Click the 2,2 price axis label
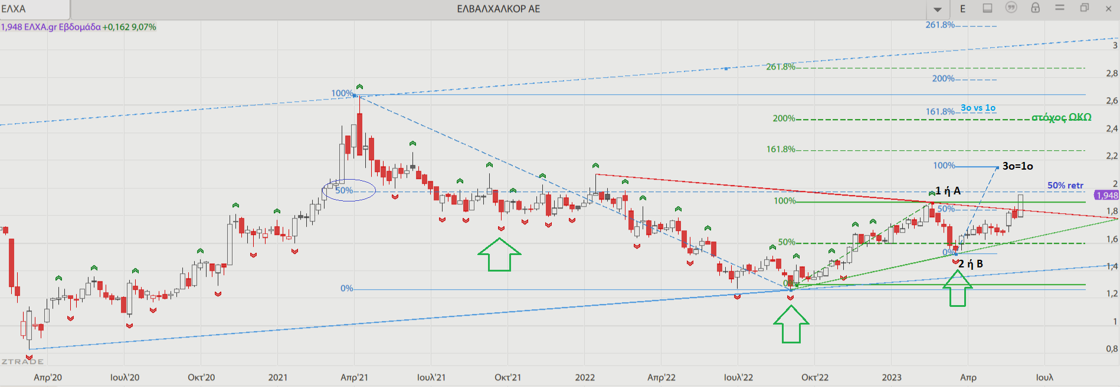1120x387 pixels. coord(1112,156)
